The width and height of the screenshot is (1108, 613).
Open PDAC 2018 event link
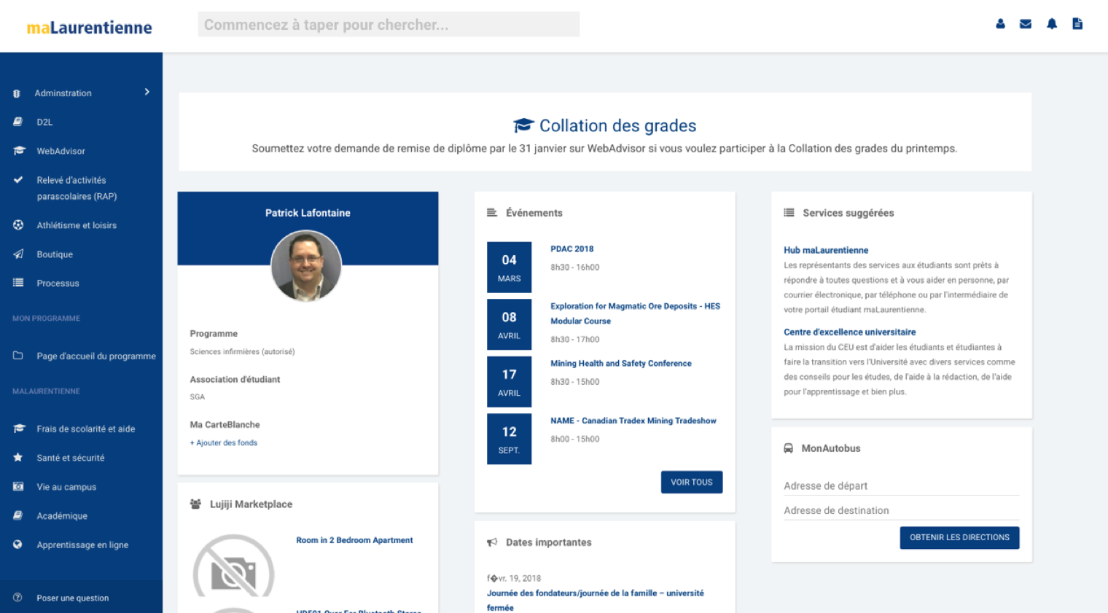pyautogui.click(x=572, y=249)
